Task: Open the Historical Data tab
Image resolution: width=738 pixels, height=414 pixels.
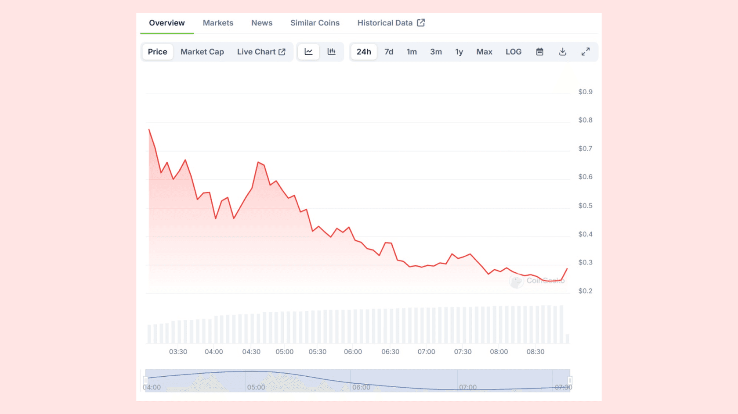Action: pos(391,23)
